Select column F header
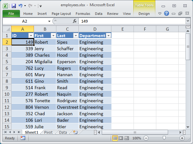This screenshot has width=193, height=144. pos(145,29)
